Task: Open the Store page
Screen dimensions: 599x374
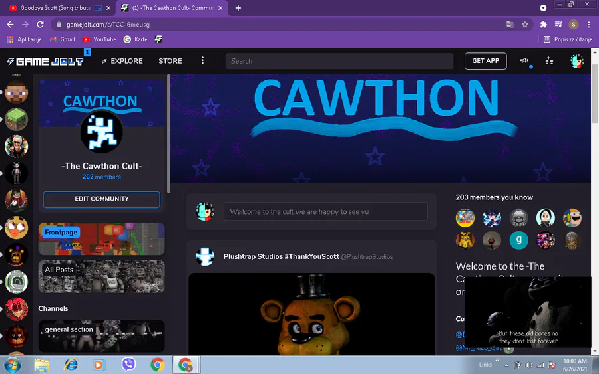Action: tap(170, 61)
